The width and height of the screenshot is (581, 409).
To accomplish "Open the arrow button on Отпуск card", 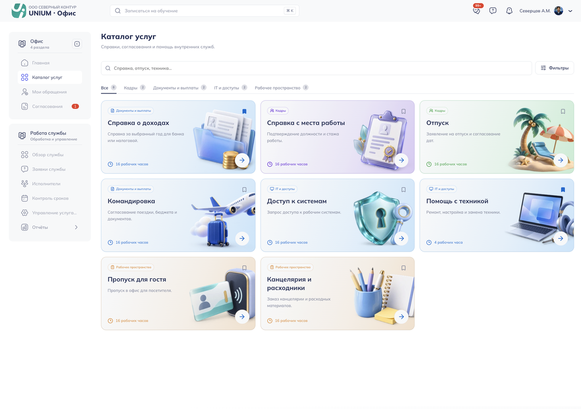I will (x=561, y=160).
